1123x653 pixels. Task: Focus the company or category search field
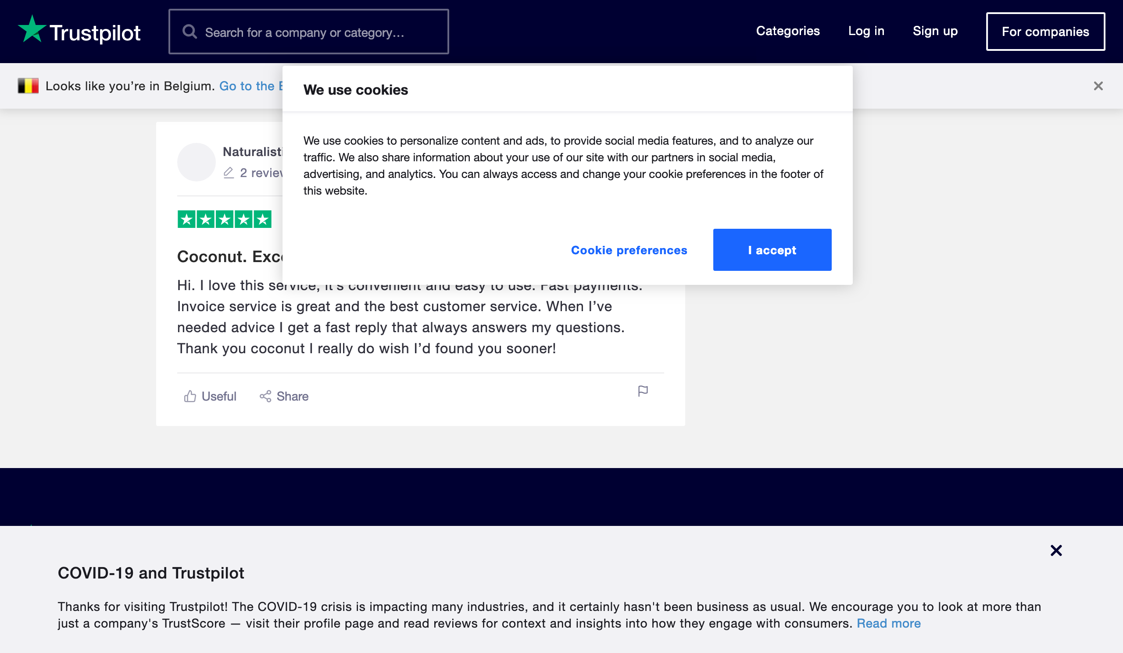308,32
